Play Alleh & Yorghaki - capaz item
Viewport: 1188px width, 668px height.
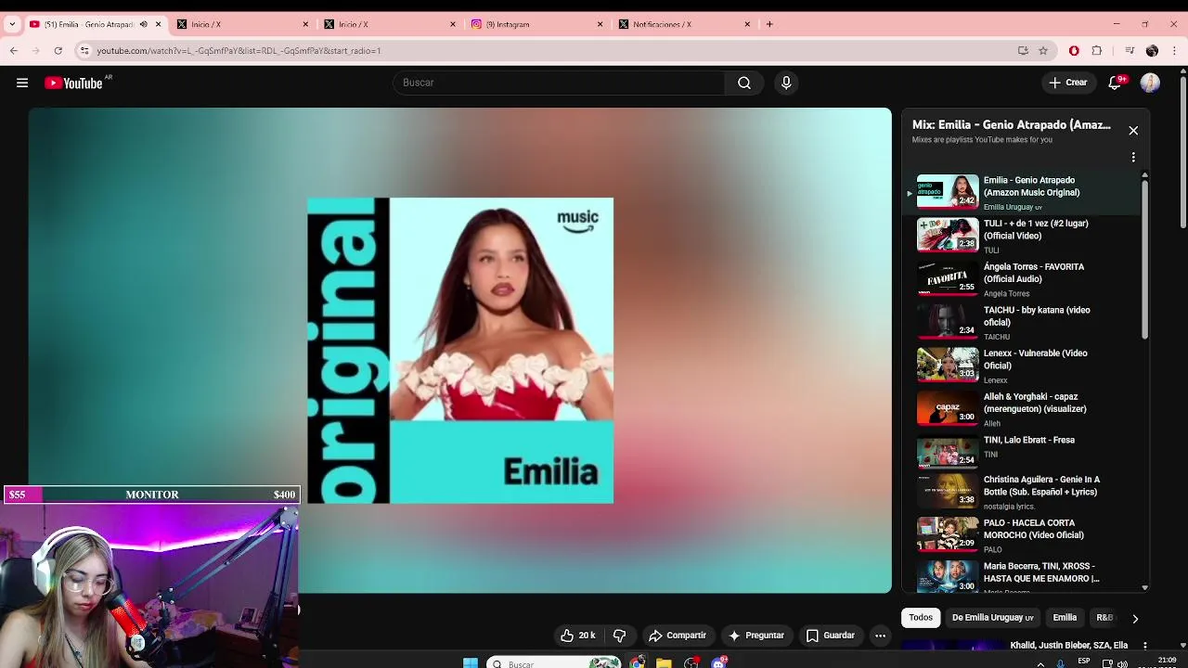[1022, 409]
